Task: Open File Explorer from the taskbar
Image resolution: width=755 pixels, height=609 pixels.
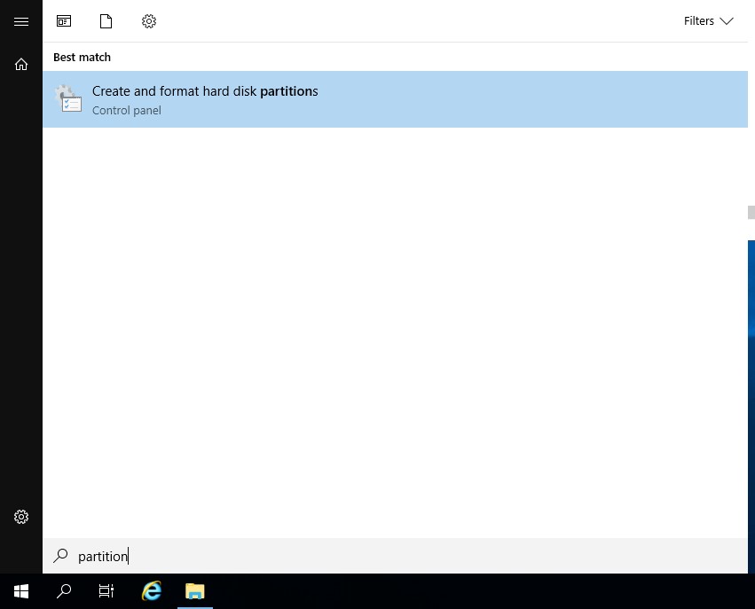Action: click(x=194, y=591)
